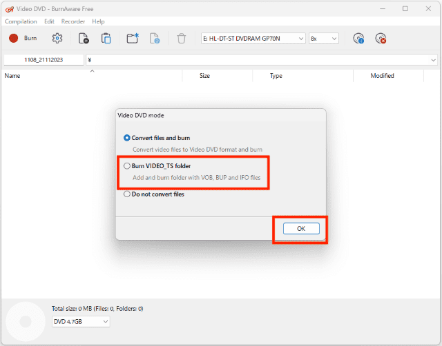Open the 8x burn speed dropdown

click(324, 39)
